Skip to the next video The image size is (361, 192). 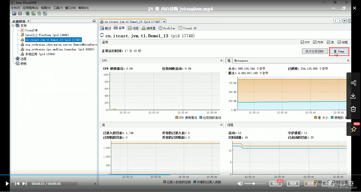tap(24, 184)
